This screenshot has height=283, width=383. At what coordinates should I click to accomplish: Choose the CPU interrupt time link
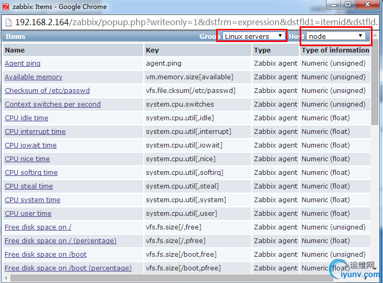point(35,131)
